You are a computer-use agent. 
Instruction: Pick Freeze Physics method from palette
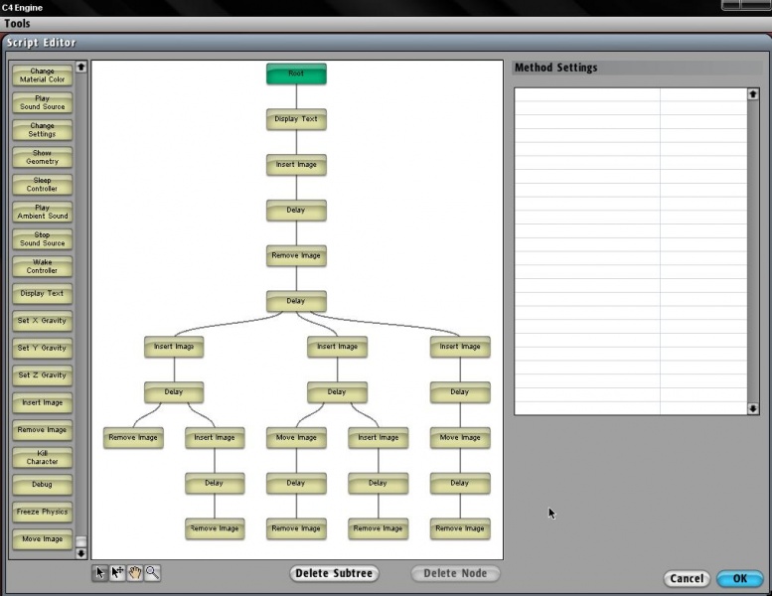42,513
